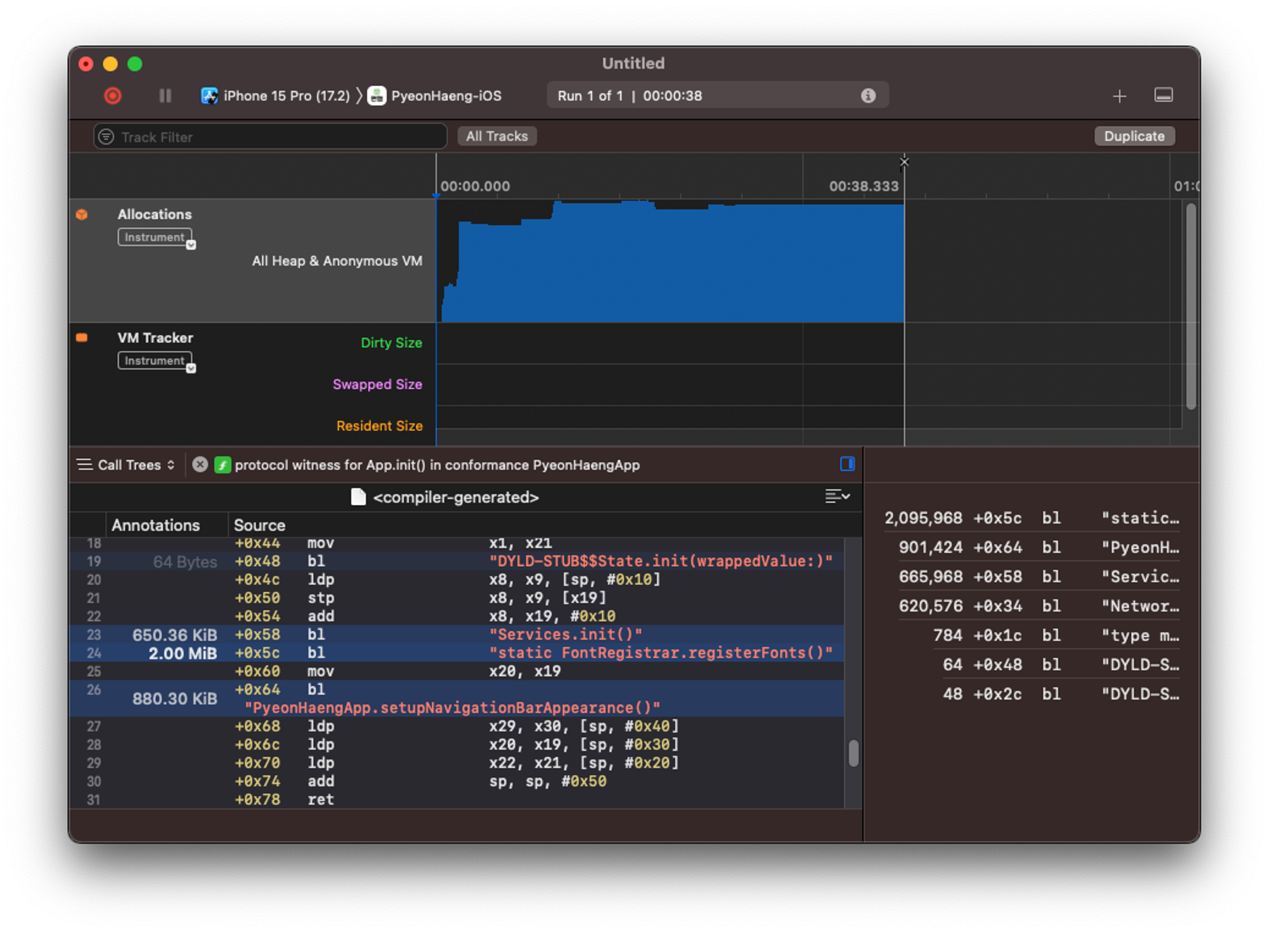Click the Dirty Size lane label
Screen dimensions: 1268x933
click(x=391, y=343)
